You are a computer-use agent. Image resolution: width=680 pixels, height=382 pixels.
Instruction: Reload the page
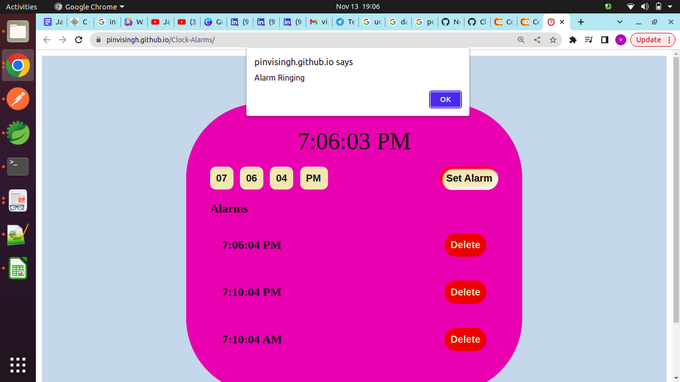coord(79,40)
